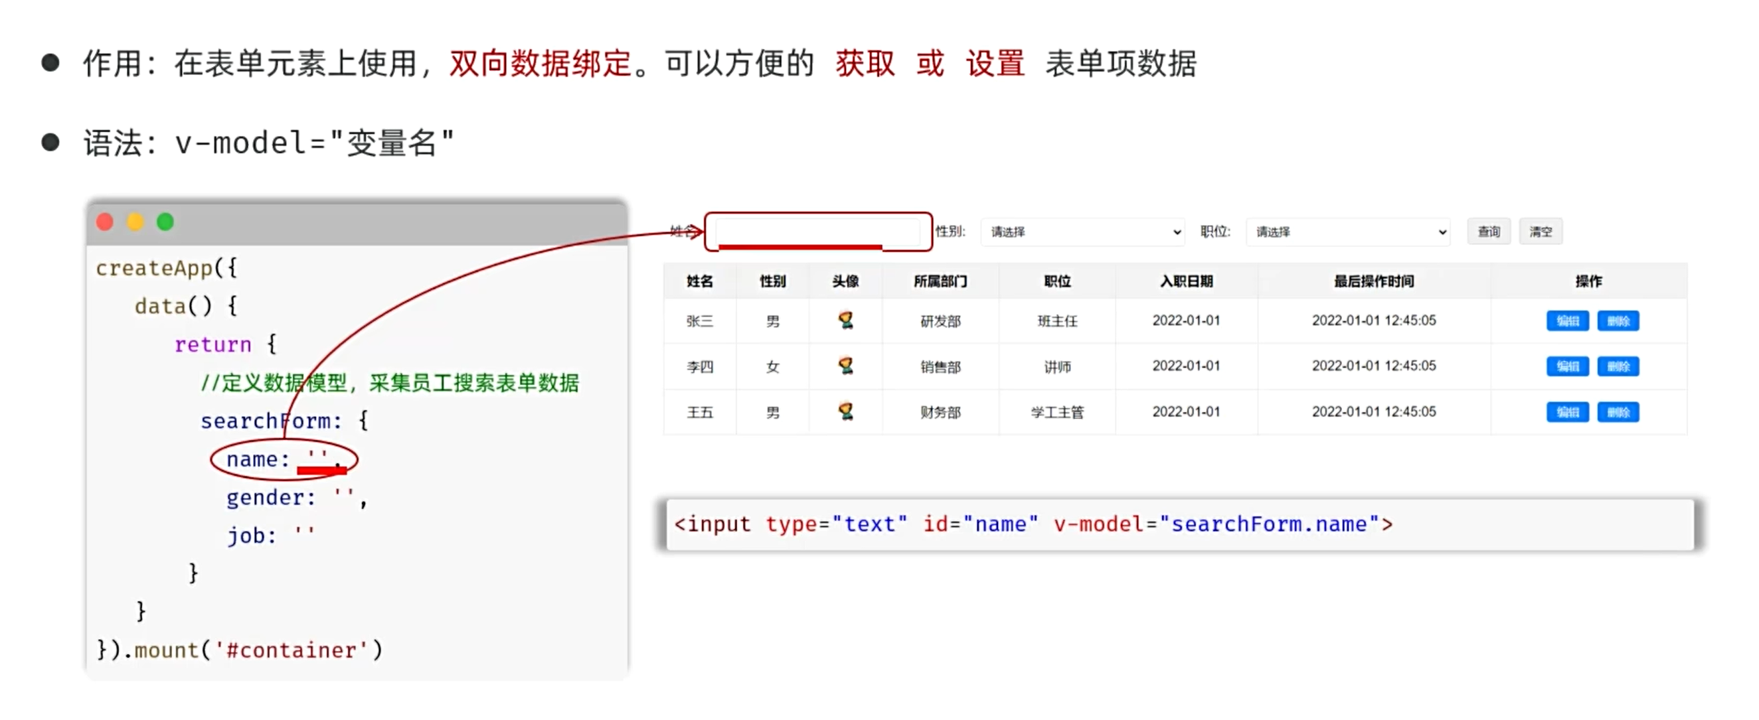Click blue 编辑 button in 张三 row
The width and height of the screenshot is (1759, 720).
pyautogui.click(x=1567, y=321)
